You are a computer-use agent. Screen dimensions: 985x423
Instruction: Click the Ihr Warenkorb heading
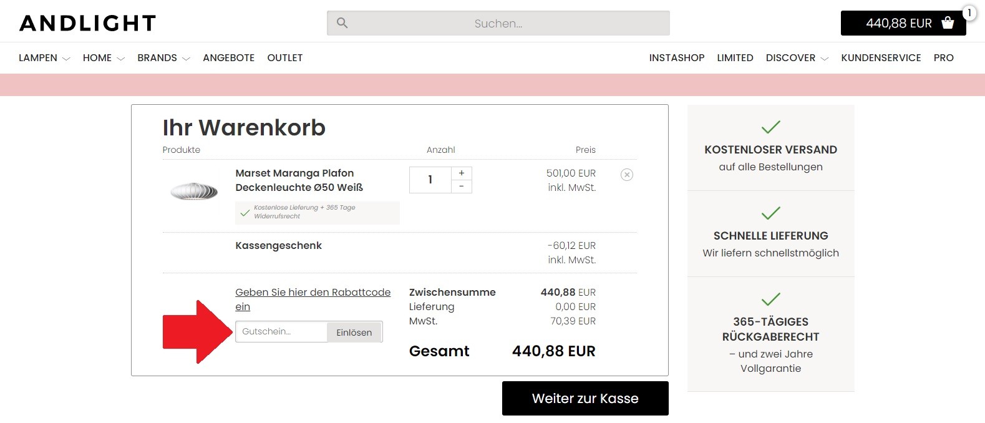click(244, 128)
